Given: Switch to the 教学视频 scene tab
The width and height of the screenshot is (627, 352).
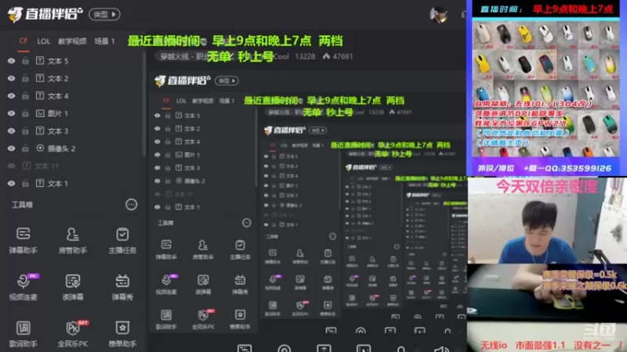Looking at the screenshot, I should click(x=72, y=41).
